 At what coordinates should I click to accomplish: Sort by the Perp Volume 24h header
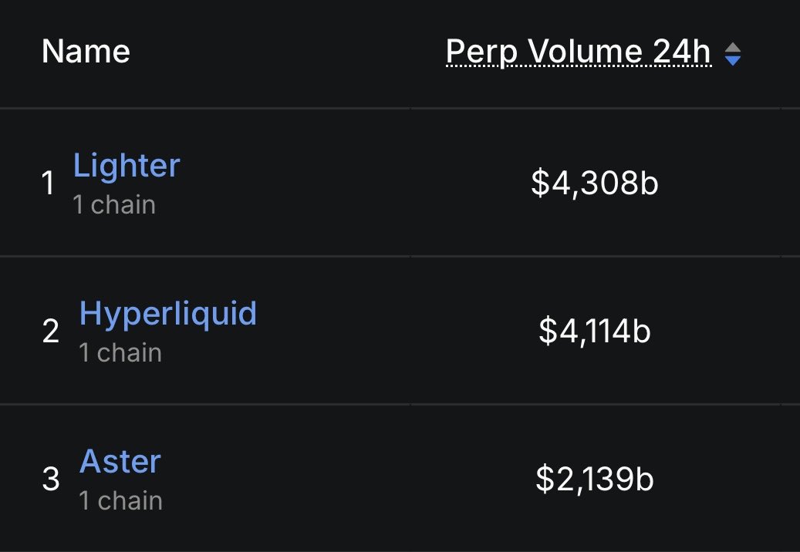tap(578, 52)
